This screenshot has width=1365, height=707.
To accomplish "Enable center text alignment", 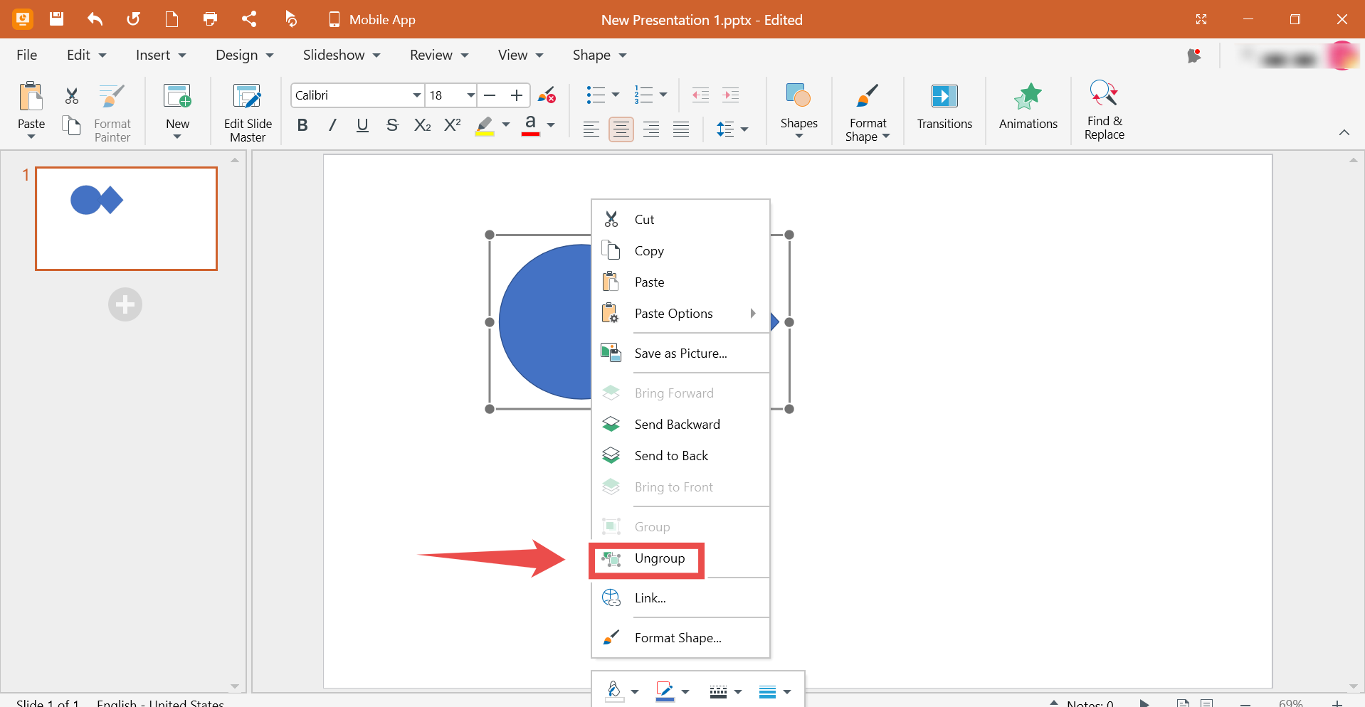I will pos(621,129).
